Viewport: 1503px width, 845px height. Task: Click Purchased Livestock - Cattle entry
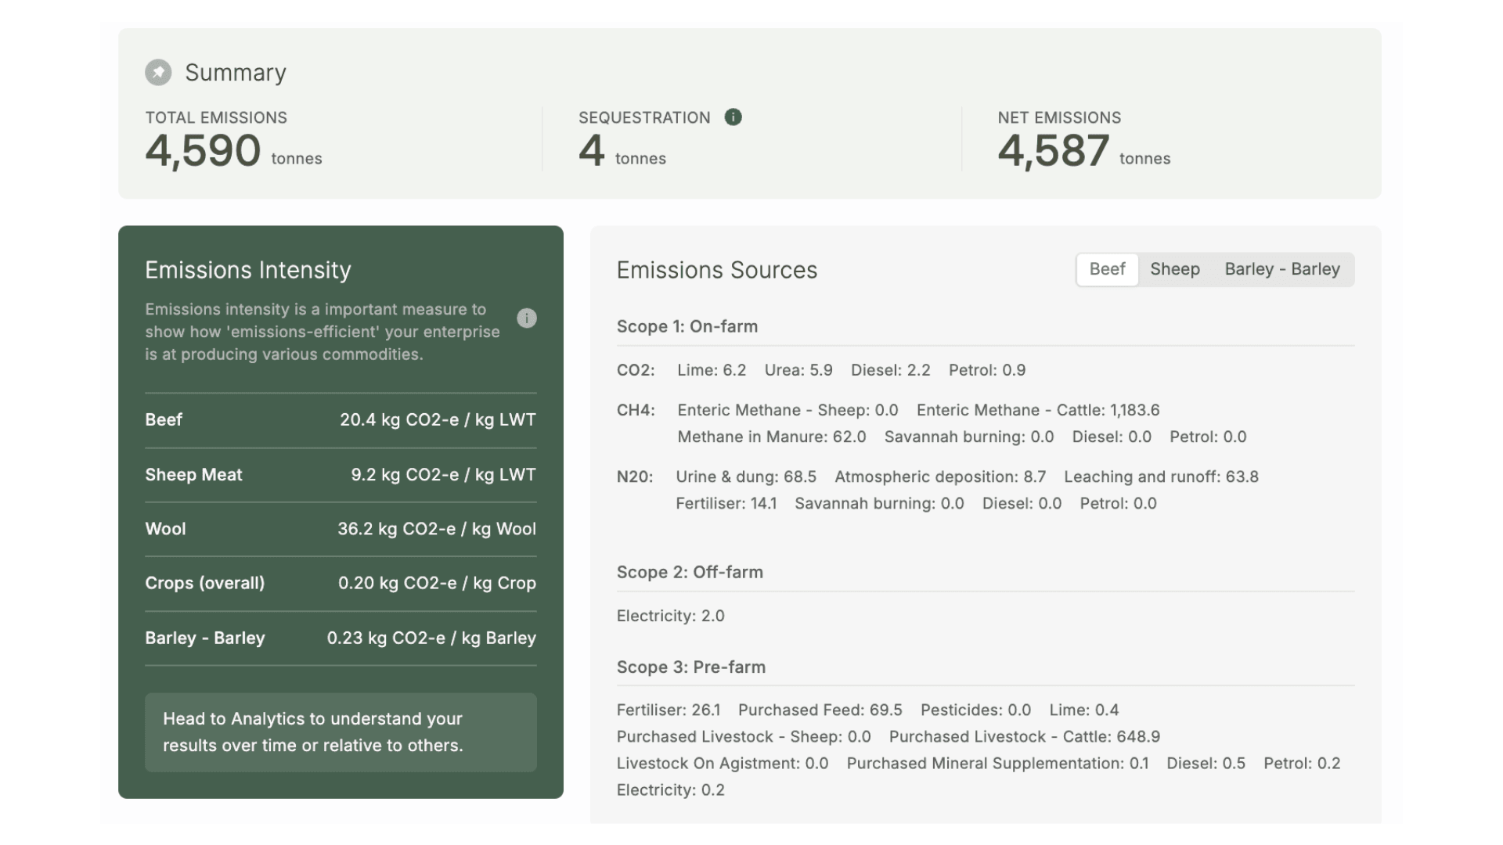pos(1024,737)
